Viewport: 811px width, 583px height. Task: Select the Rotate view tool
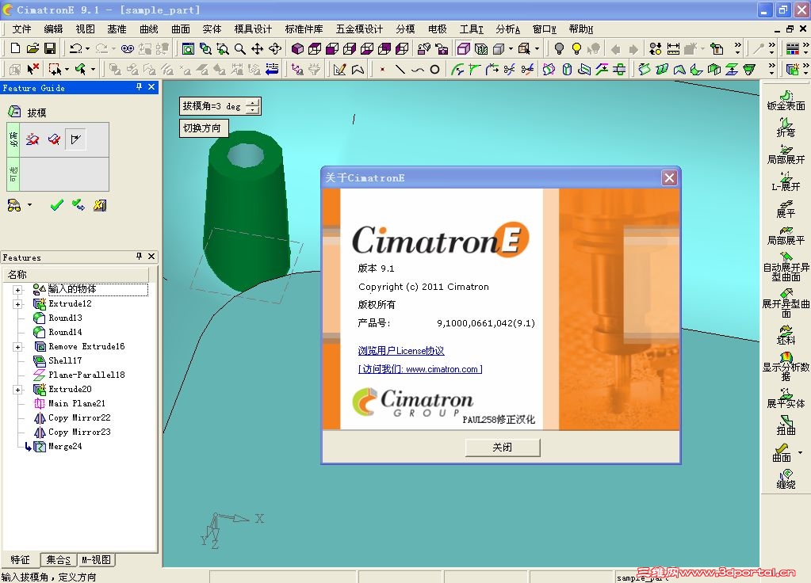tap(275, 48)
